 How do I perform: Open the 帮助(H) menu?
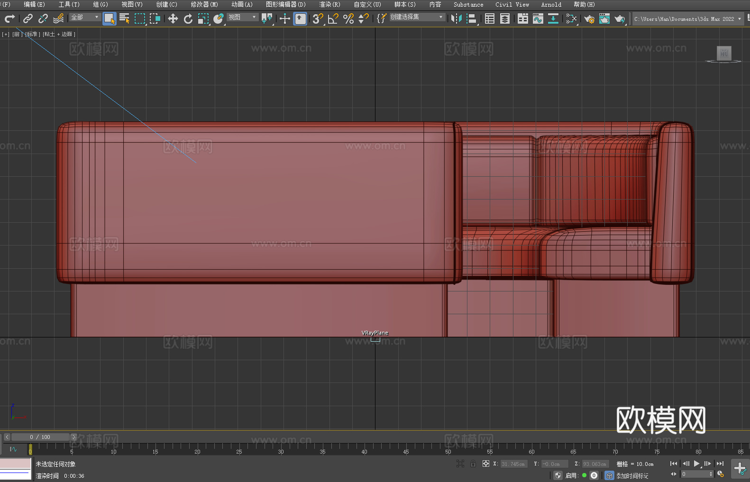(584, 4)
